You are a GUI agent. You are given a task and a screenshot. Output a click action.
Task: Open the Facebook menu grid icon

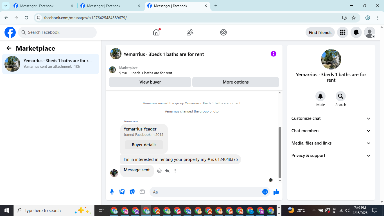(342, 32)
